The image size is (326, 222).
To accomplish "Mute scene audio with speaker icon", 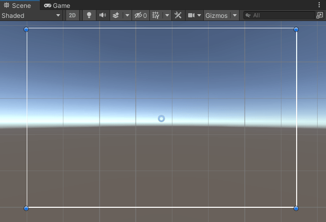I will [x=103, y=16].
